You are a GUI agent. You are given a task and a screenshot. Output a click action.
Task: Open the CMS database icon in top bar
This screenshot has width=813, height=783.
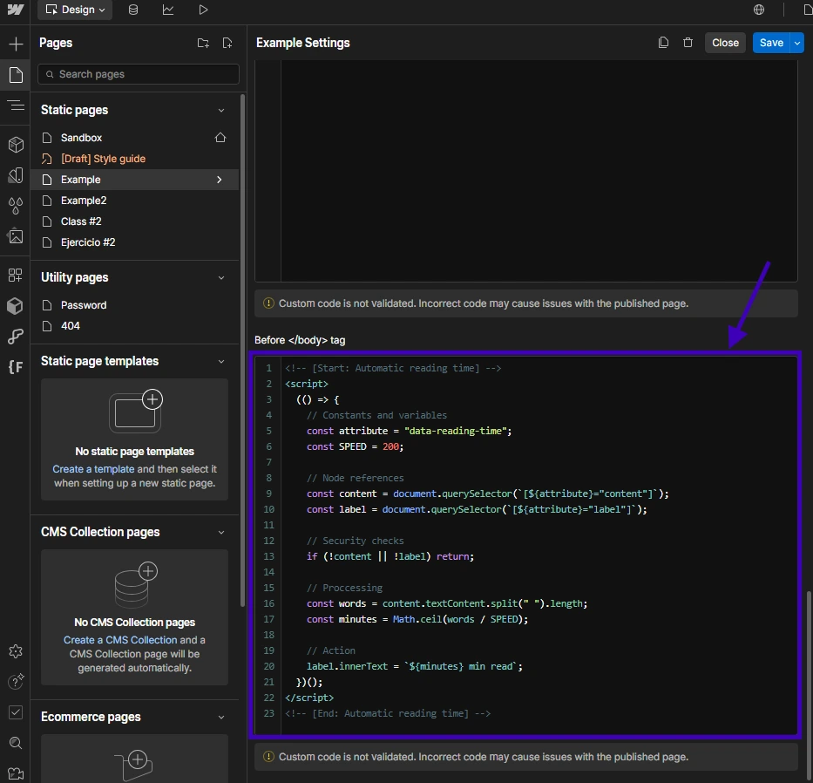pos(133,10)
